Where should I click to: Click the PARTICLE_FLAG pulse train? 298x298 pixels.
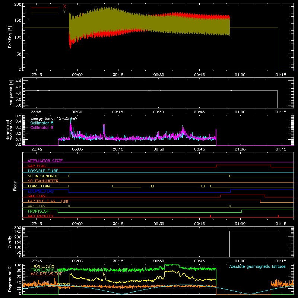tap(64, 201)
